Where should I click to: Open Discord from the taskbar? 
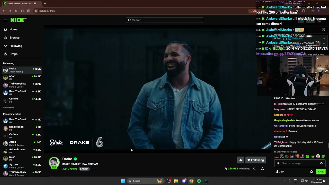184,181
